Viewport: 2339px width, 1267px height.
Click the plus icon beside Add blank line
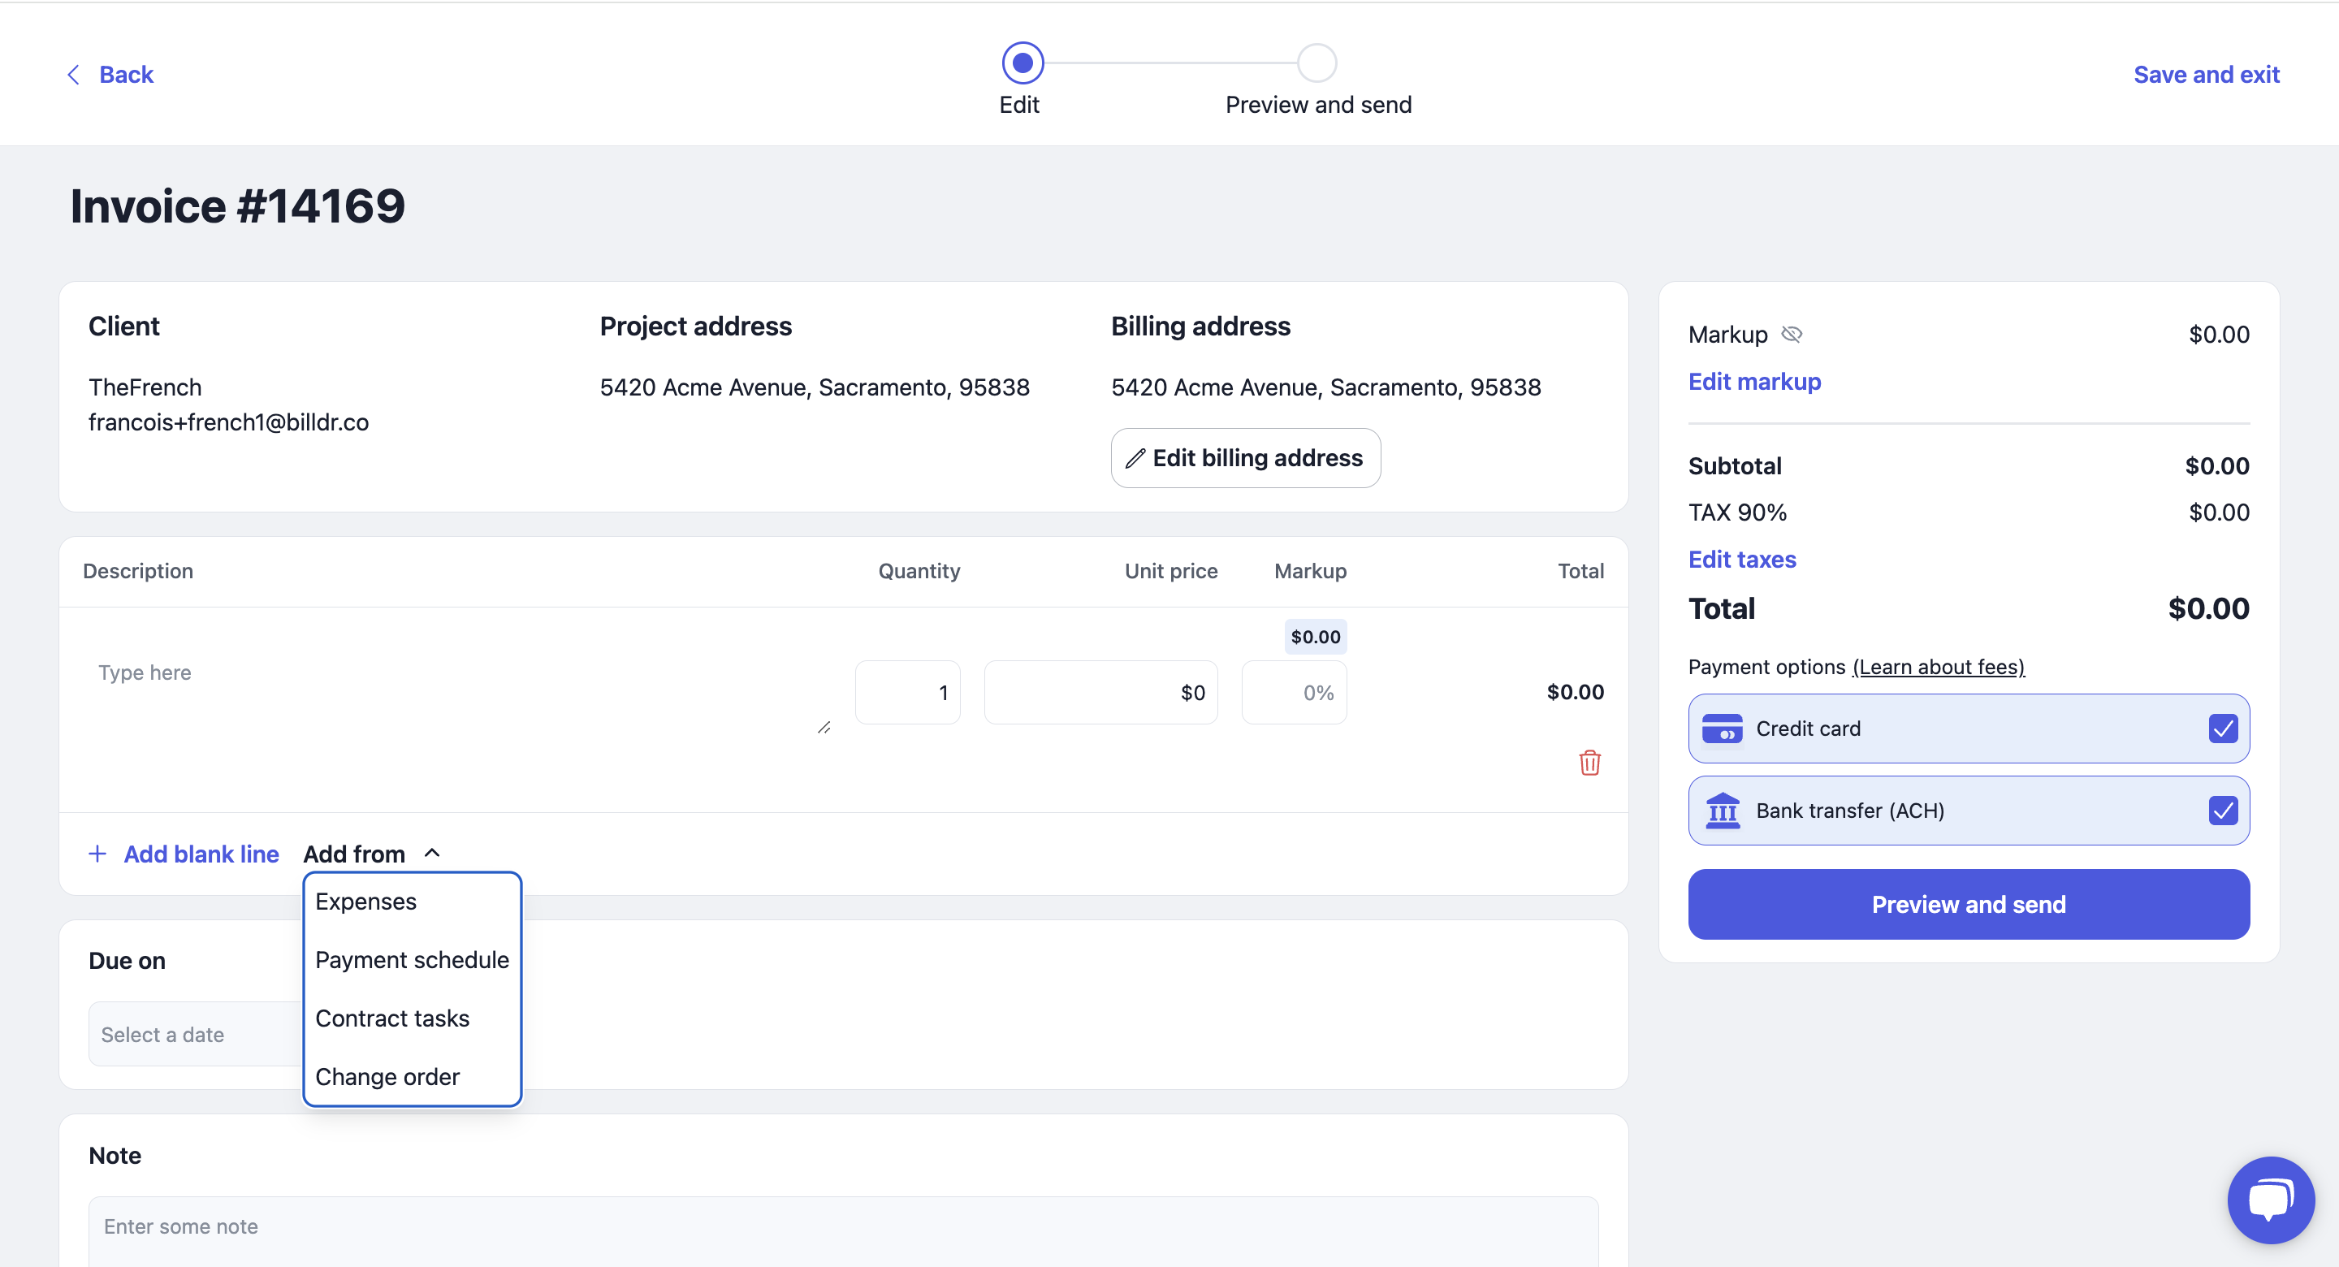coord(97,854)
